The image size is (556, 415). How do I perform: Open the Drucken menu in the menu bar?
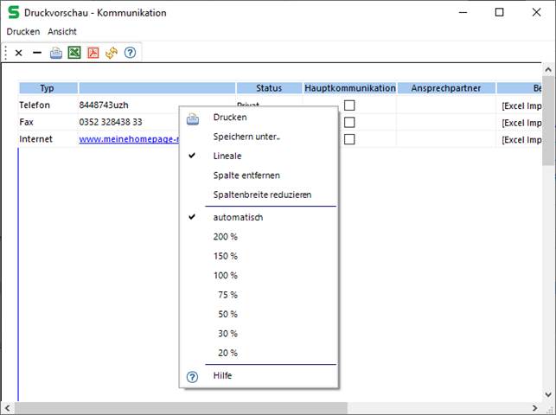(x=23, y=31)
